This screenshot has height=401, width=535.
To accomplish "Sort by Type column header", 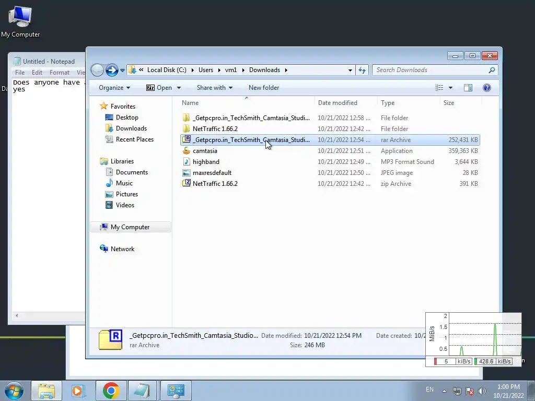I will 409,103.
